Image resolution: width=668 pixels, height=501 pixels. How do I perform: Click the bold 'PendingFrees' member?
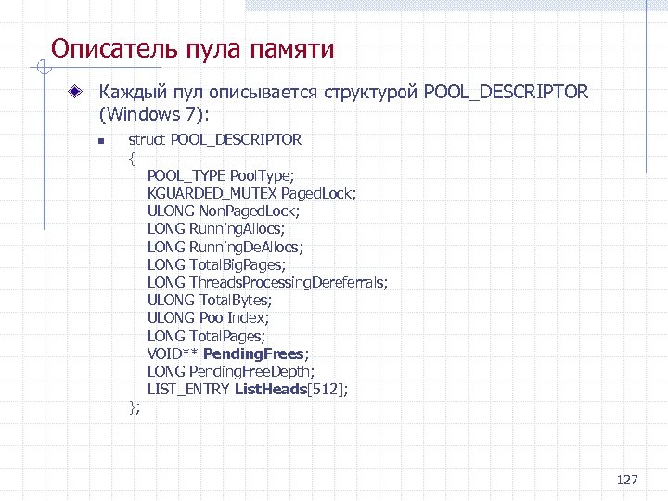[x=253, y=353]
